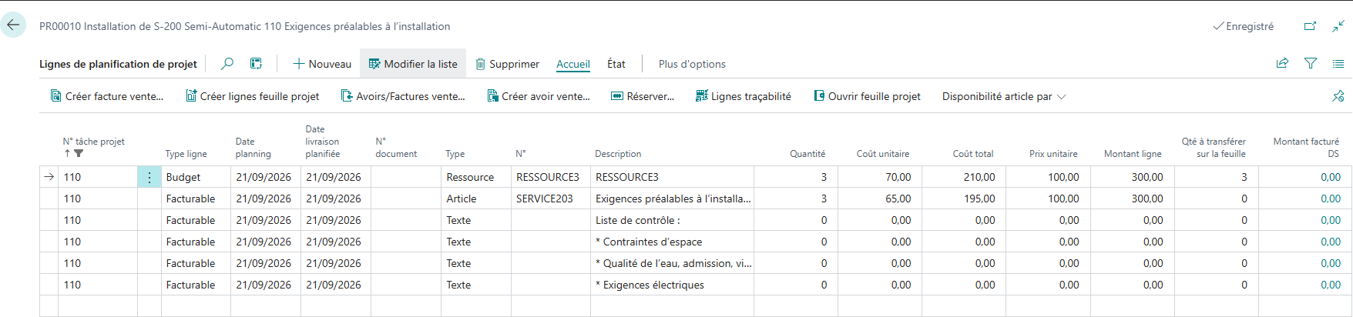The image size is (1353, 317).
Task: Click the 65,00 unit cost cell
Action: pyautogui.click(x=880, y=199)
